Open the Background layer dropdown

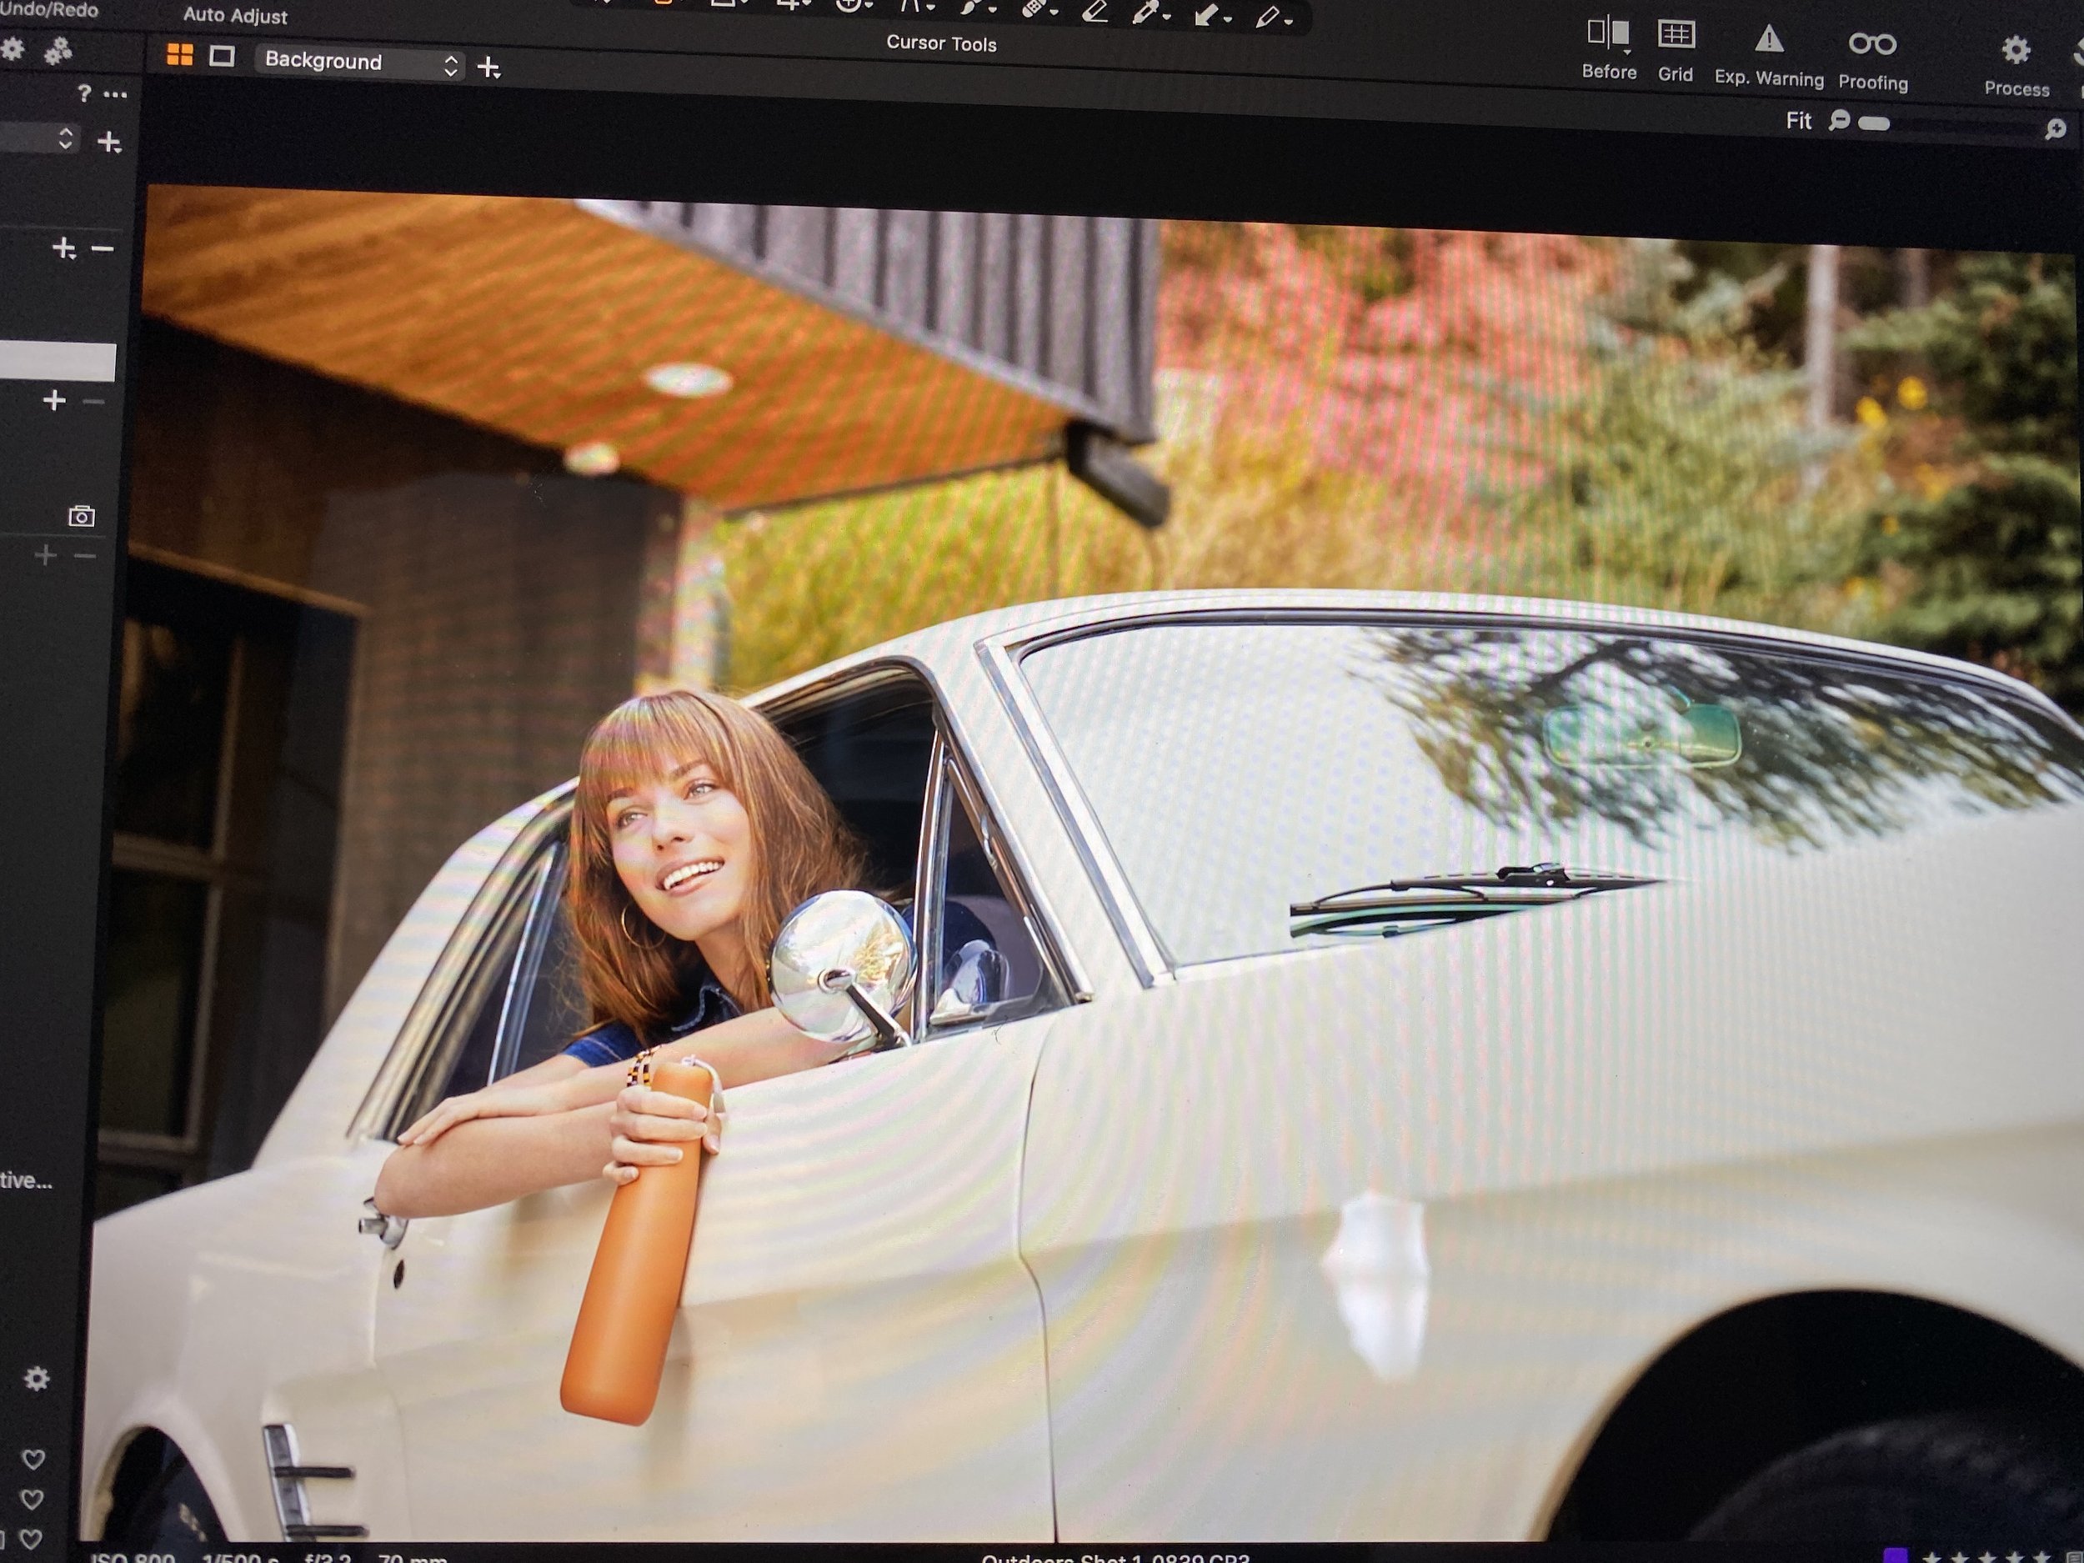pos(360,63)
